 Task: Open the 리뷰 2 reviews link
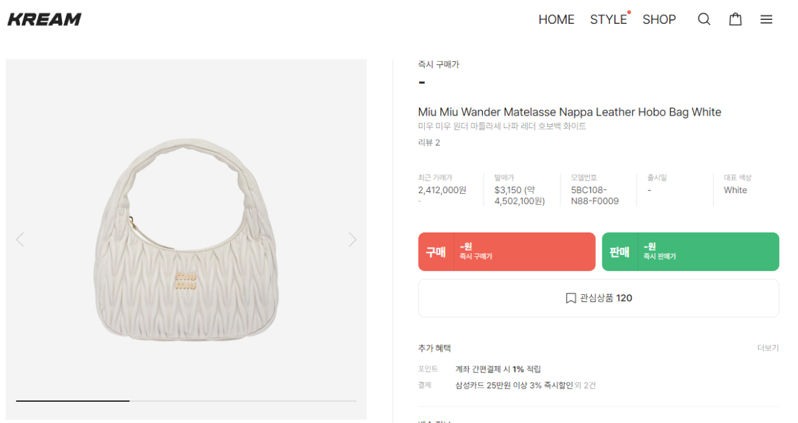429,142
